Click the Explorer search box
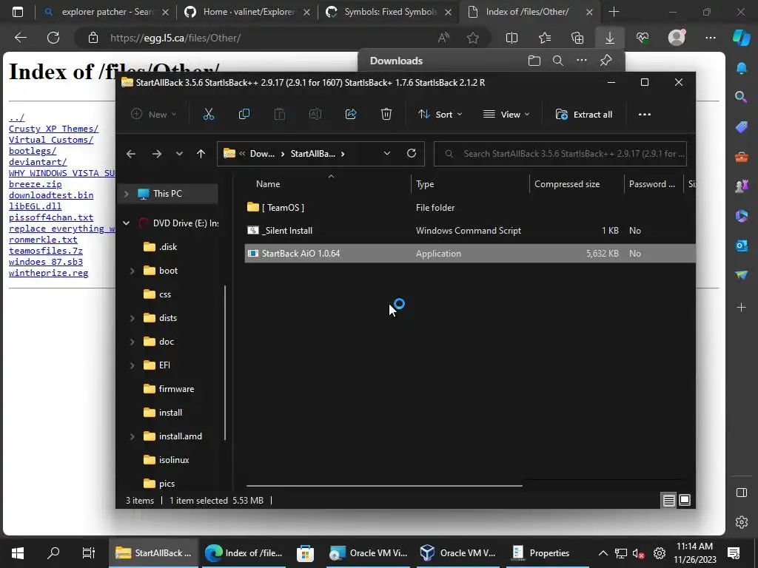This screenshot has height=568, width=758. [x=560, y=154]
